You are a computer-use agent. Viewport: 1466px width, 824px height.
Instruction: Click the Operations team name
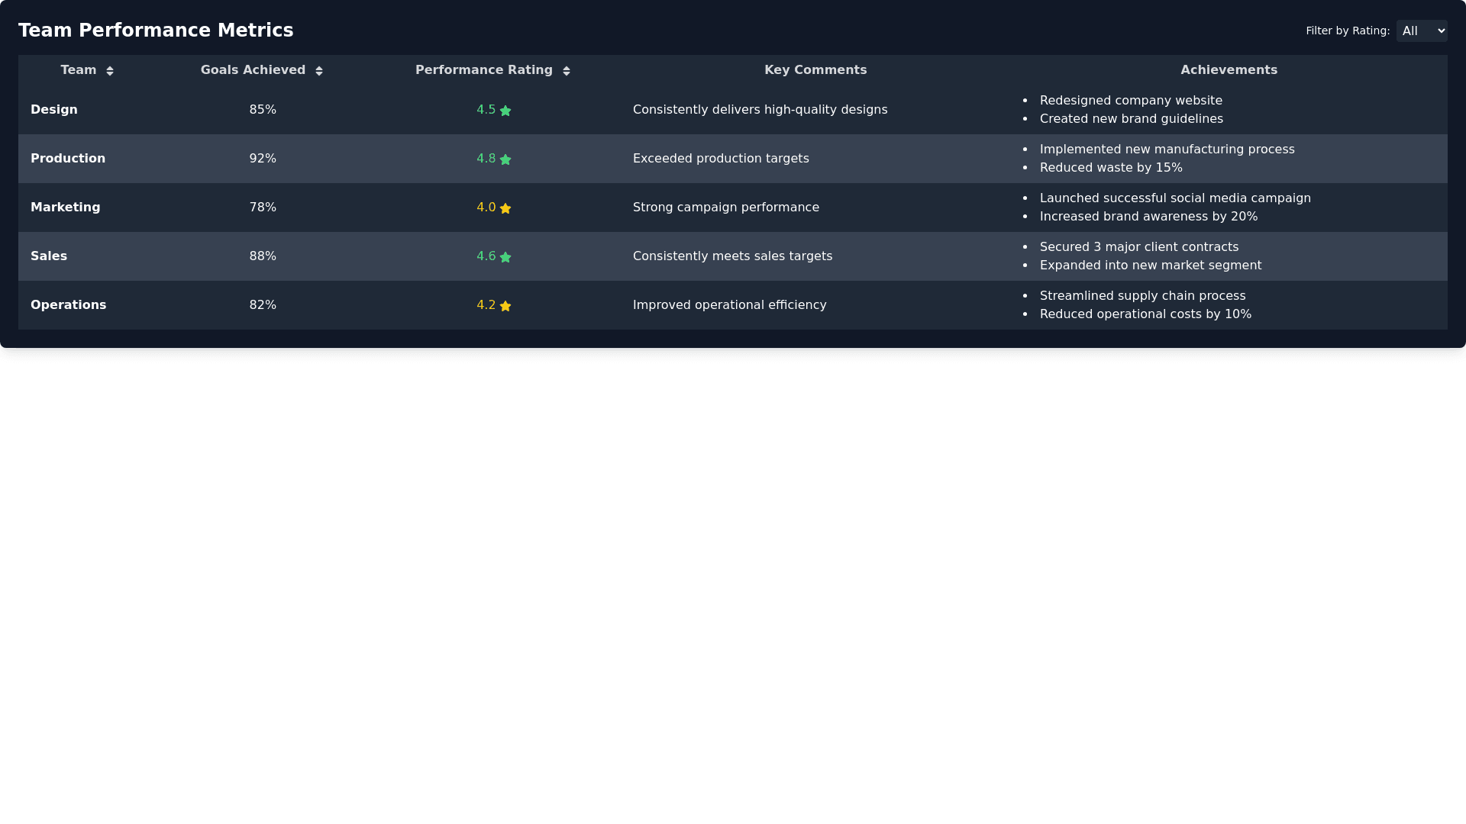tap(68, 305)
